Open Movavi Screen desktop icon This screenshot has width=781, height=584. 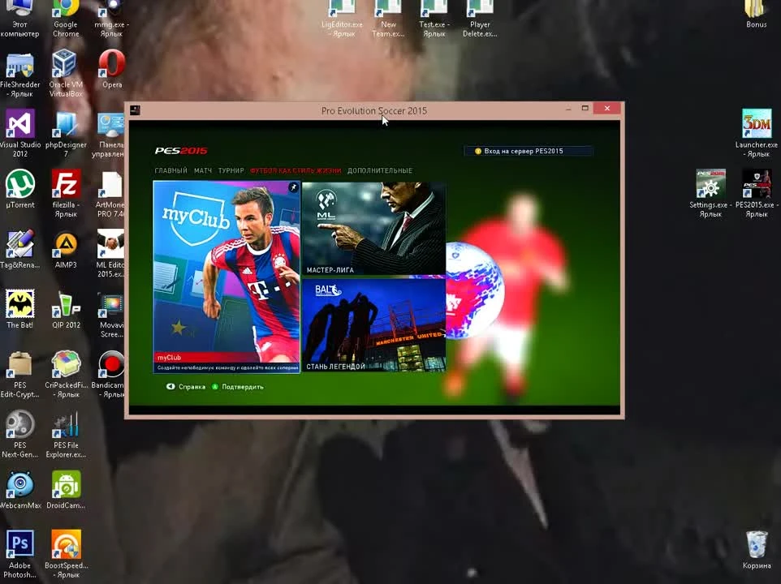(x=111, y=315)
